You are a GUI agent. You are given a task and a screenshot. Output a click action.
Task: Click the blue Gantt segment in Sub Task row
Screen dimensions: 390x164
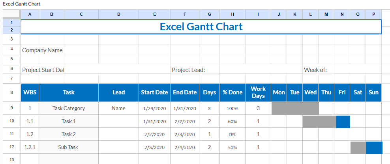[374, 147]
